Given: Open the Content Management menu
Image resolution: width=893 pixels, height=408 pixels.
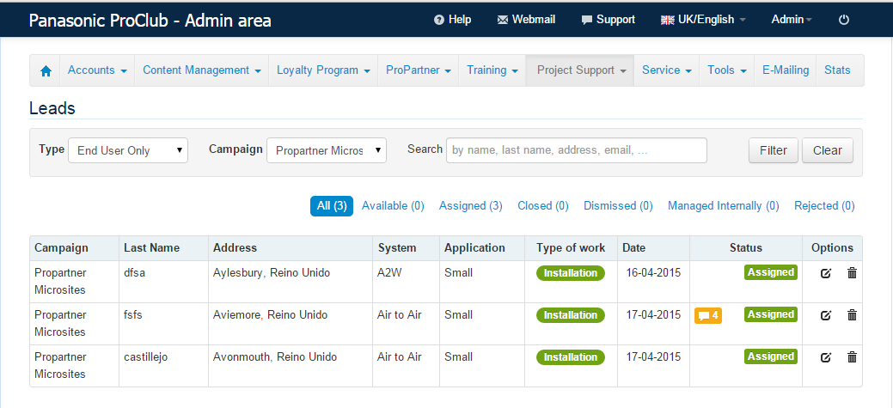Looking at the screenshot, I should [202, 70].
